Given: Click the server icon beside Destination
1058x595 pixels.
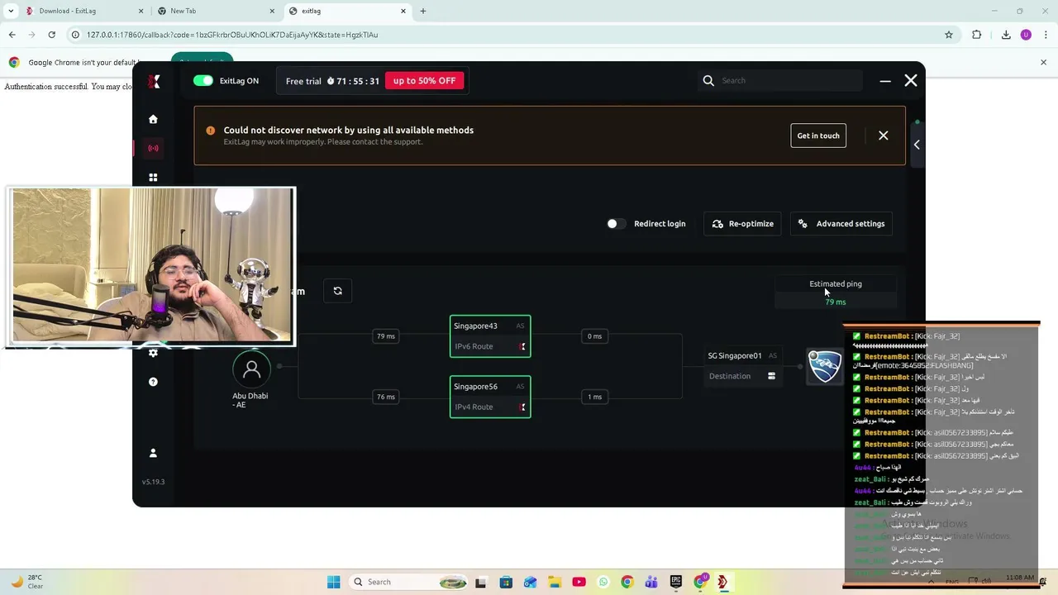Looking at the screenshot, I should 771,376.
